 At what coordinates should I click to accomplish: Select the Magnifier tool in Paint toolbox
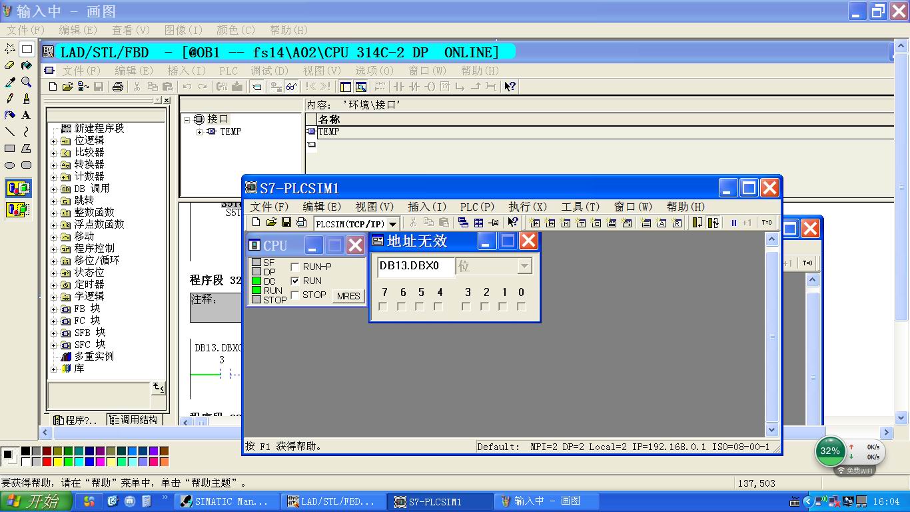pos(26,82)
